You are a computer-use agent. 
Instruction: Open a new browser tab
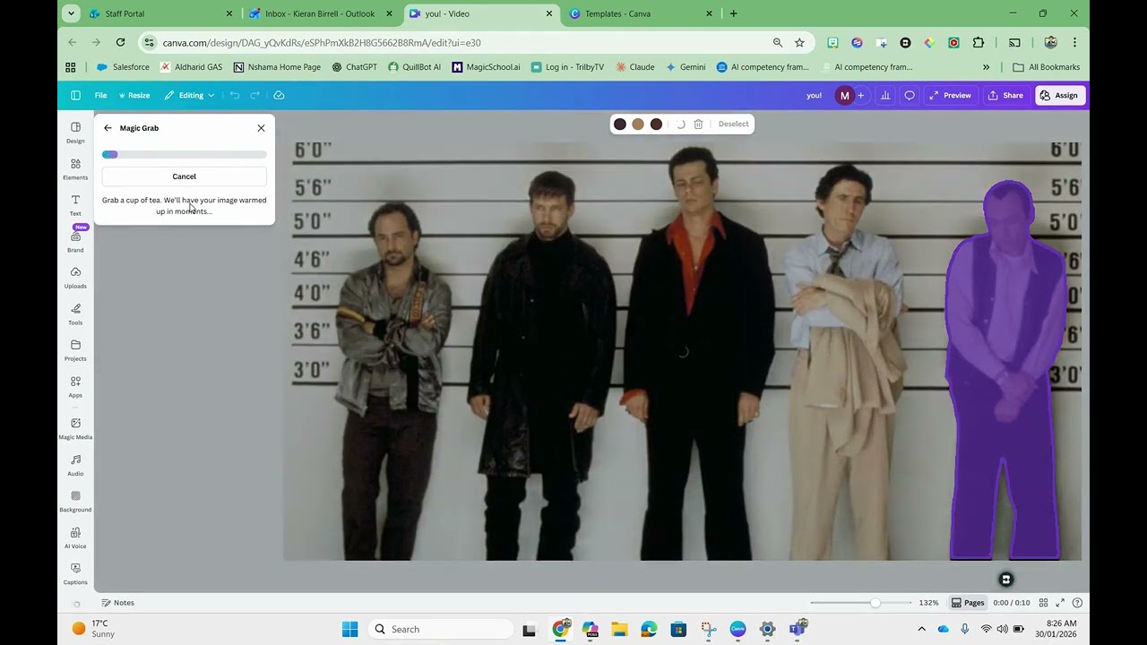(734, 13)
